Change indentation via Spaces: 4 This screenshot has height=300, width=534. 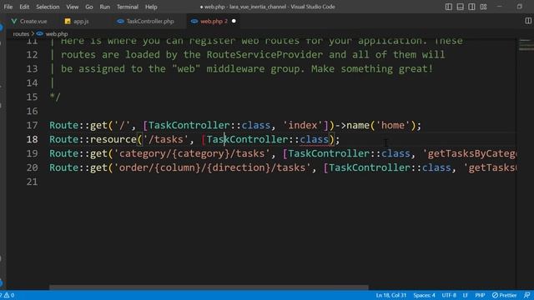tap(424, 295)
